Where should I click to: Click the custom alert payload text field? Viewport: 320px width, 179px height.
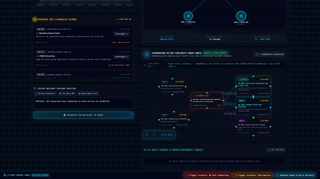point(83,103)
